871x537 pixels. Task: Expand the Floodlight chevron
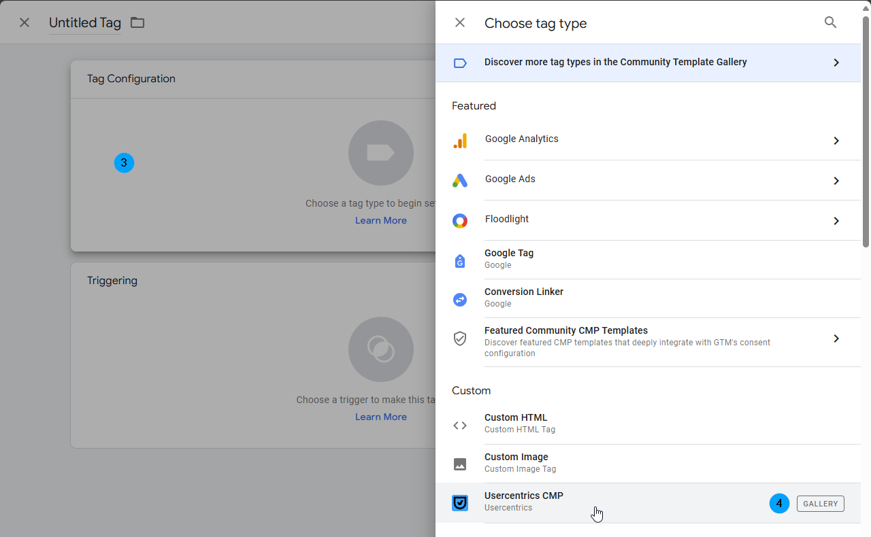click(x=836, y=221)
